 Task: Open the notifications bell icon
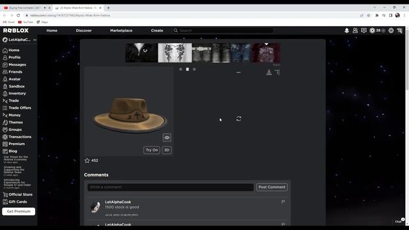(346, 31)
